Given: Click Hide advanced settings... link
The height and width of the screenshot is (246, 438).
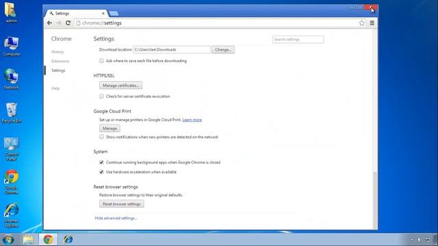Looking at the screenshot, I should (x=116, y=218).
